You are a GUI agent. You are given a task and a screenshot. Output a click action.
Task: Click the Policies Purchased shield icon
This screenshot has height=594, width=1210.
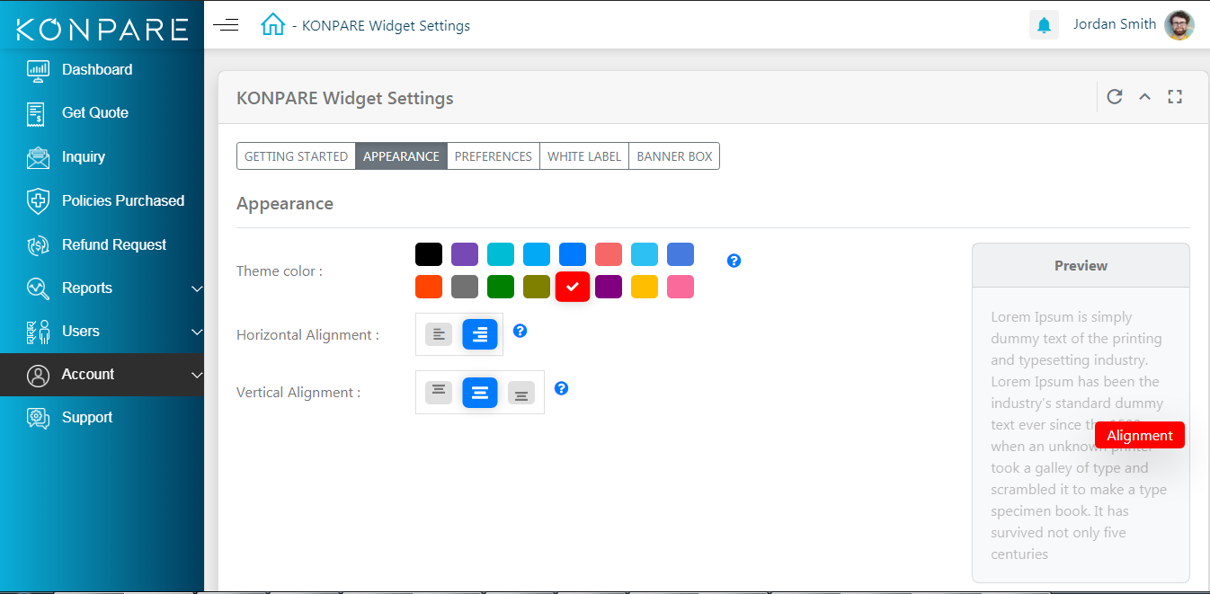38,200
